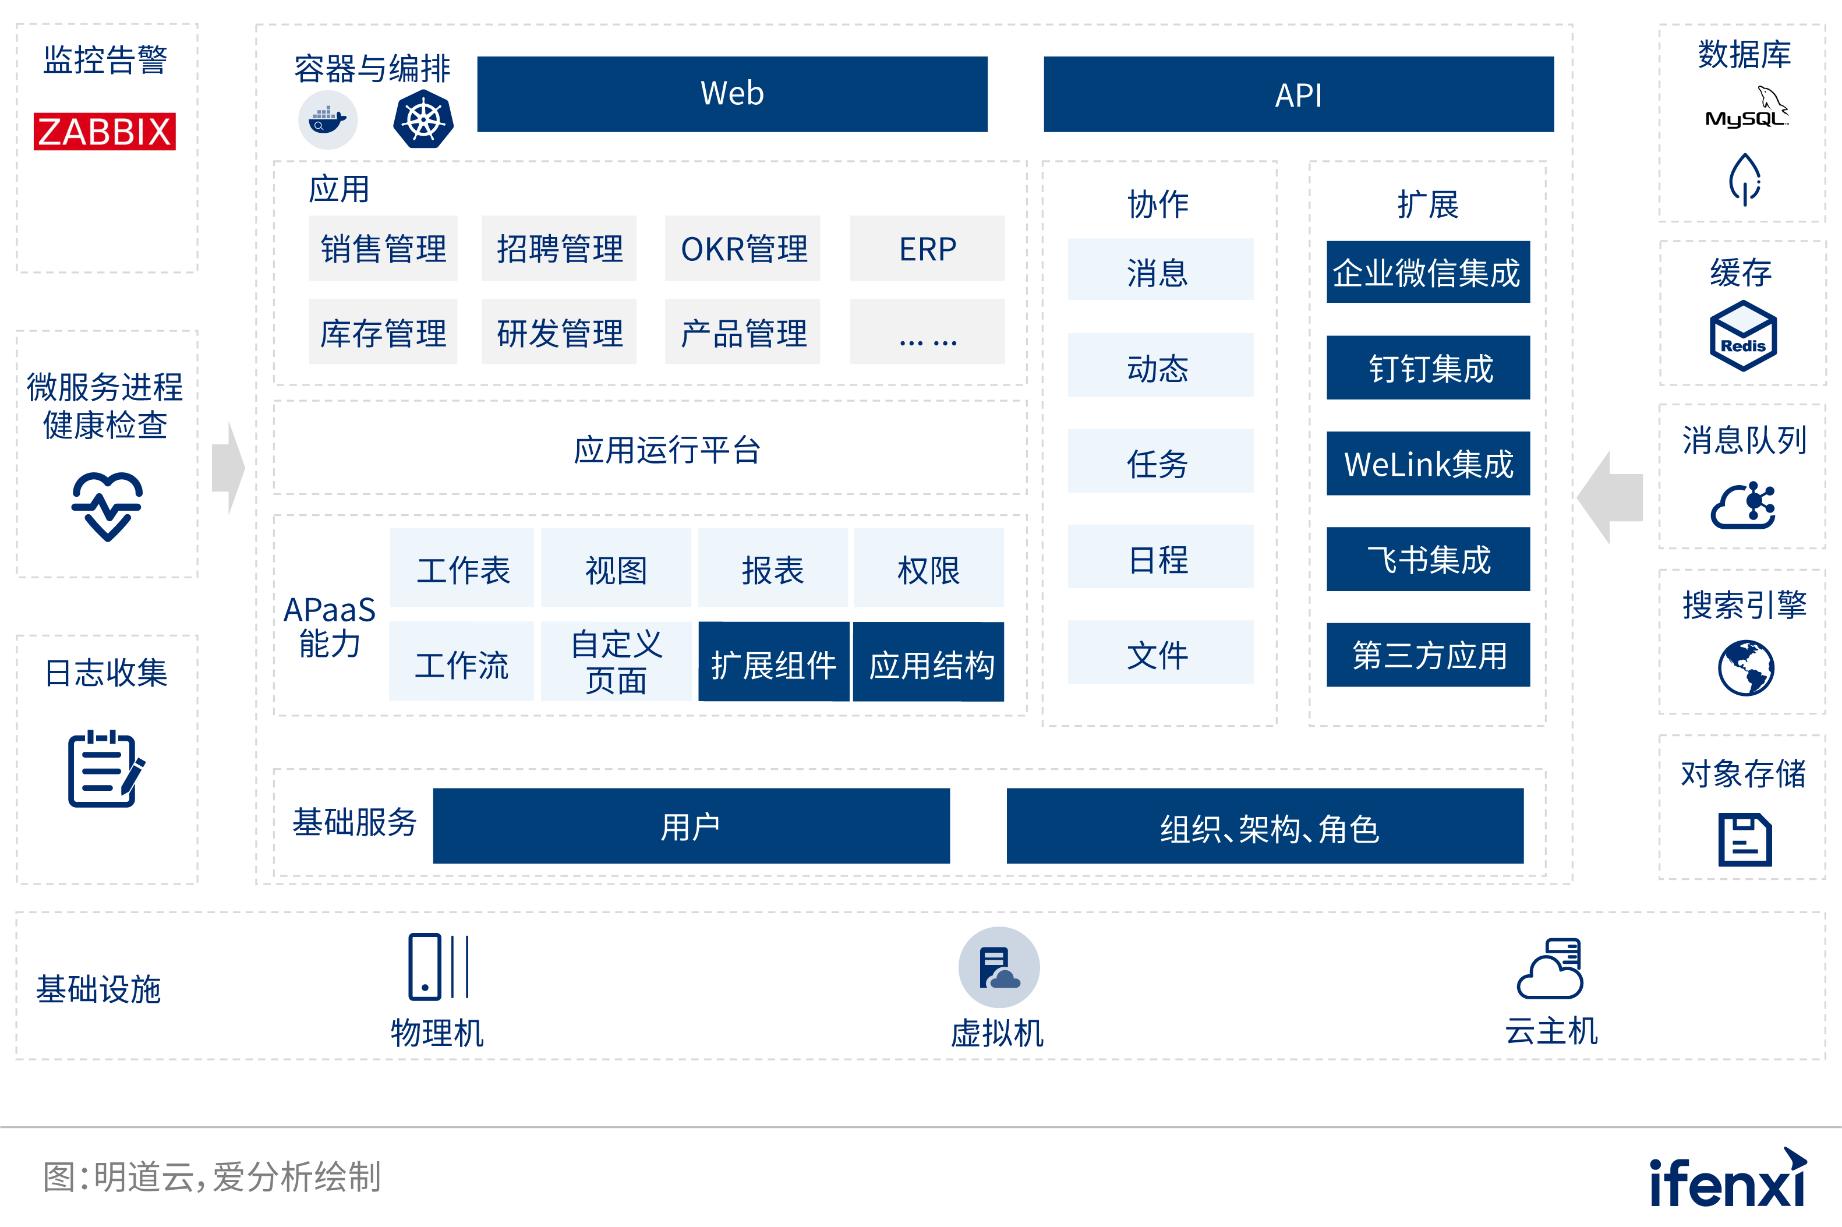
Task: Select the API header bar
Action: pyautogui.click(x=1298, y=95)
